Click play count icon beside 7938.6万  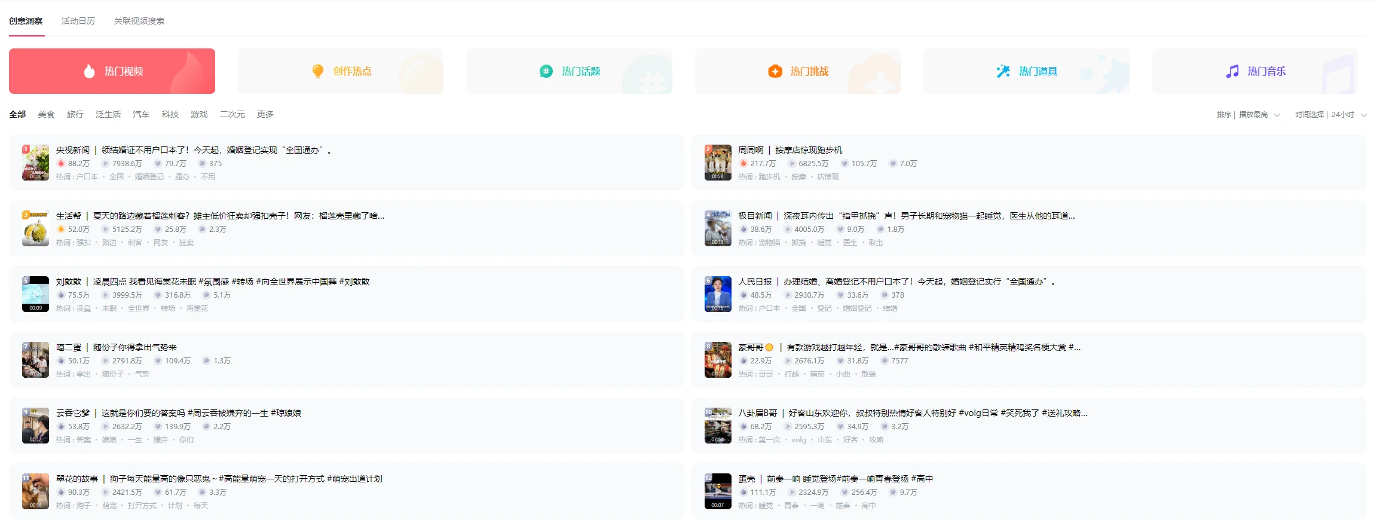[105, 163]
